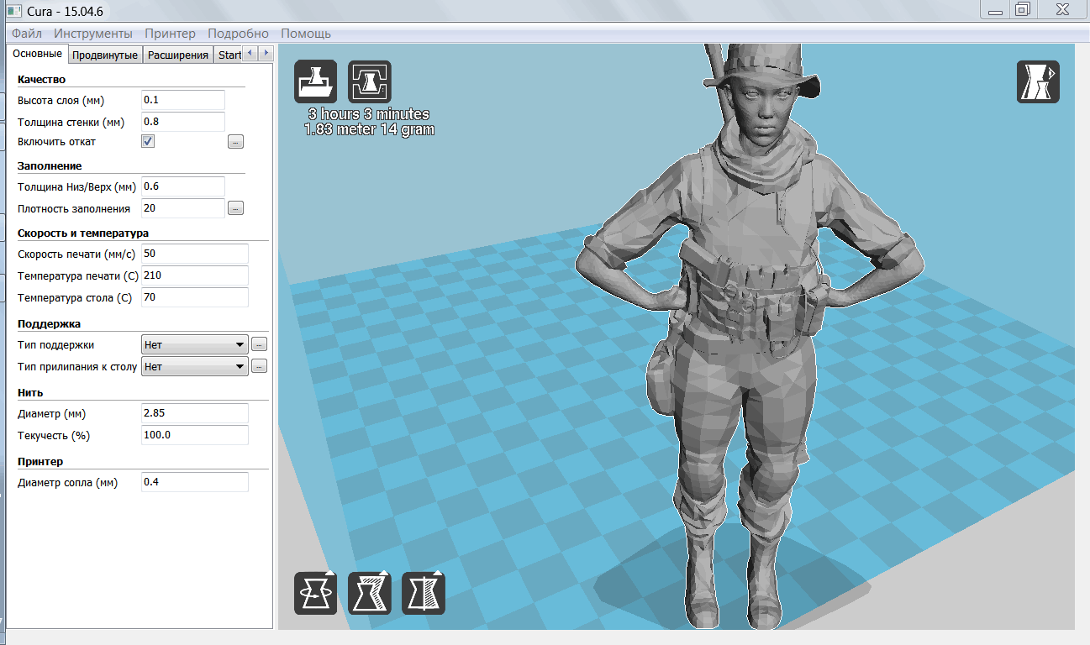This screenshot has width=1090, height=645.
Task: Open support type settings ellipsis button
Action: point(259,344)
